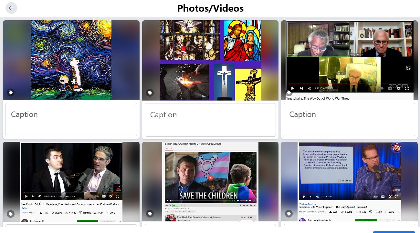Tag the Starry Night Calvin and Hobbes photo

point(11,92)
